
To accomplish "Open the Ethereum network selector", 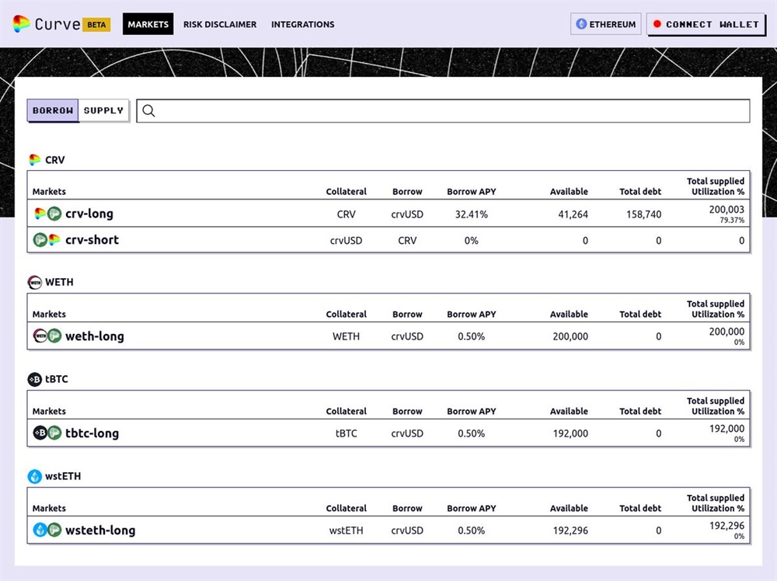I will (606, 24).
